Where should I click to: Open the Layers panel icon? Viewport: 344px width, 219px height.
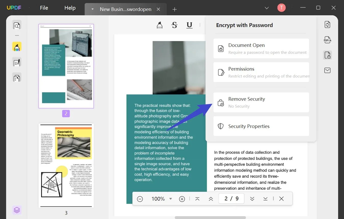[17, 210]
